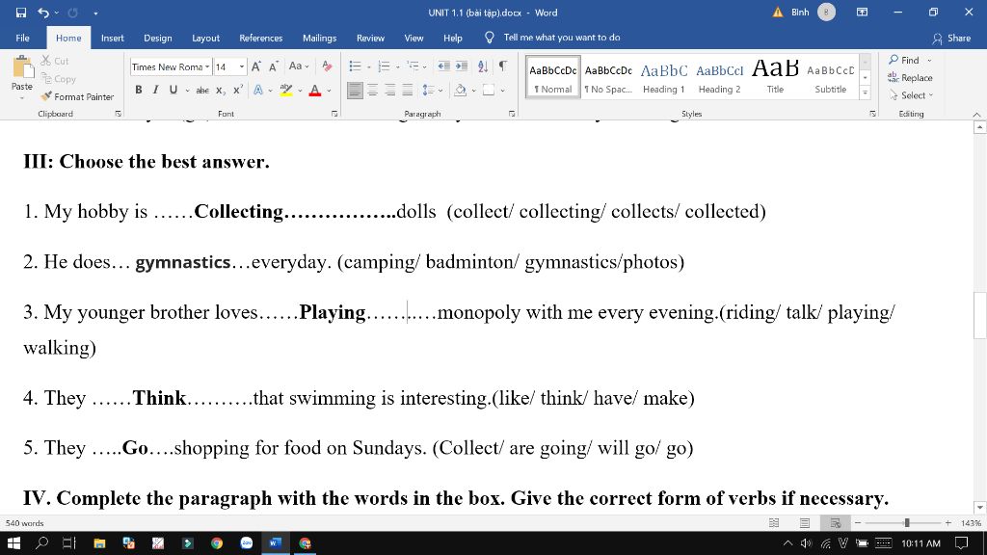Open Windows Start menu

(x=13, y=542)
